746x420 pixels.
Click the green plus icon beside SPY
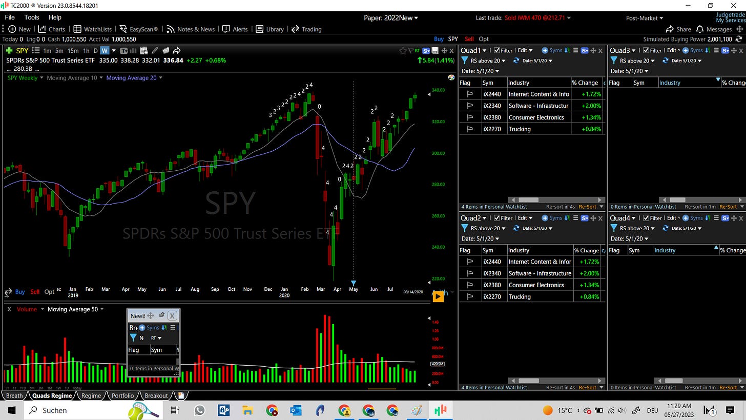(9, 51)
